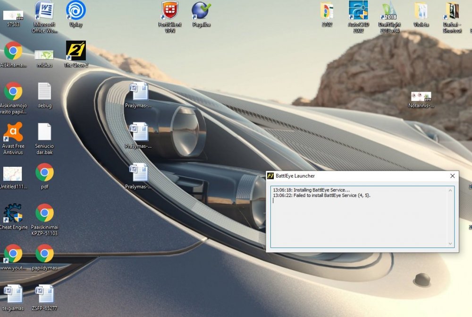Screen dimensions: 472x317
Task: Close the BattlEye Launcher window
Action: point(452,176)
